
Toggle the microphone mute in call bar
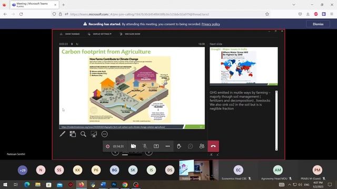(x=145, y=146)
